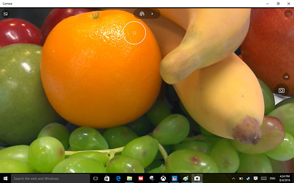294x183 pixels.
Task: Minimize the Camera window
Action: tap(268, 3)
